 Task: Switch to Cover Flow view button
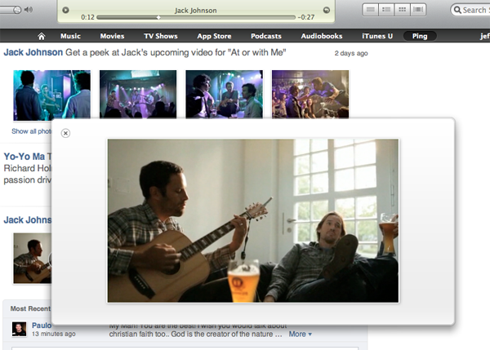[x=419, y=10]
